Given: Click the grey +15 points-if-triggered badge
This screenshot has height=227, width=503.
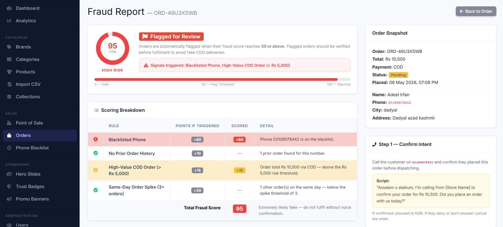Looking at the screenshot, I should 197,170.
